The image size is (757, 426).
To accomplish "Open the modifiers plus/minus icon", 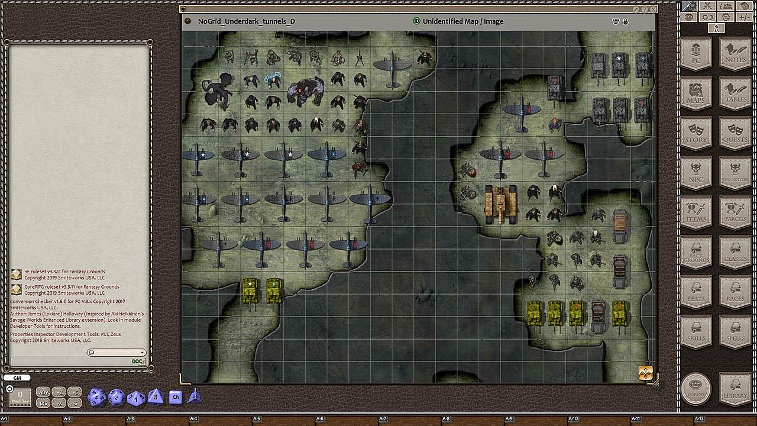I will click(744, 17).
